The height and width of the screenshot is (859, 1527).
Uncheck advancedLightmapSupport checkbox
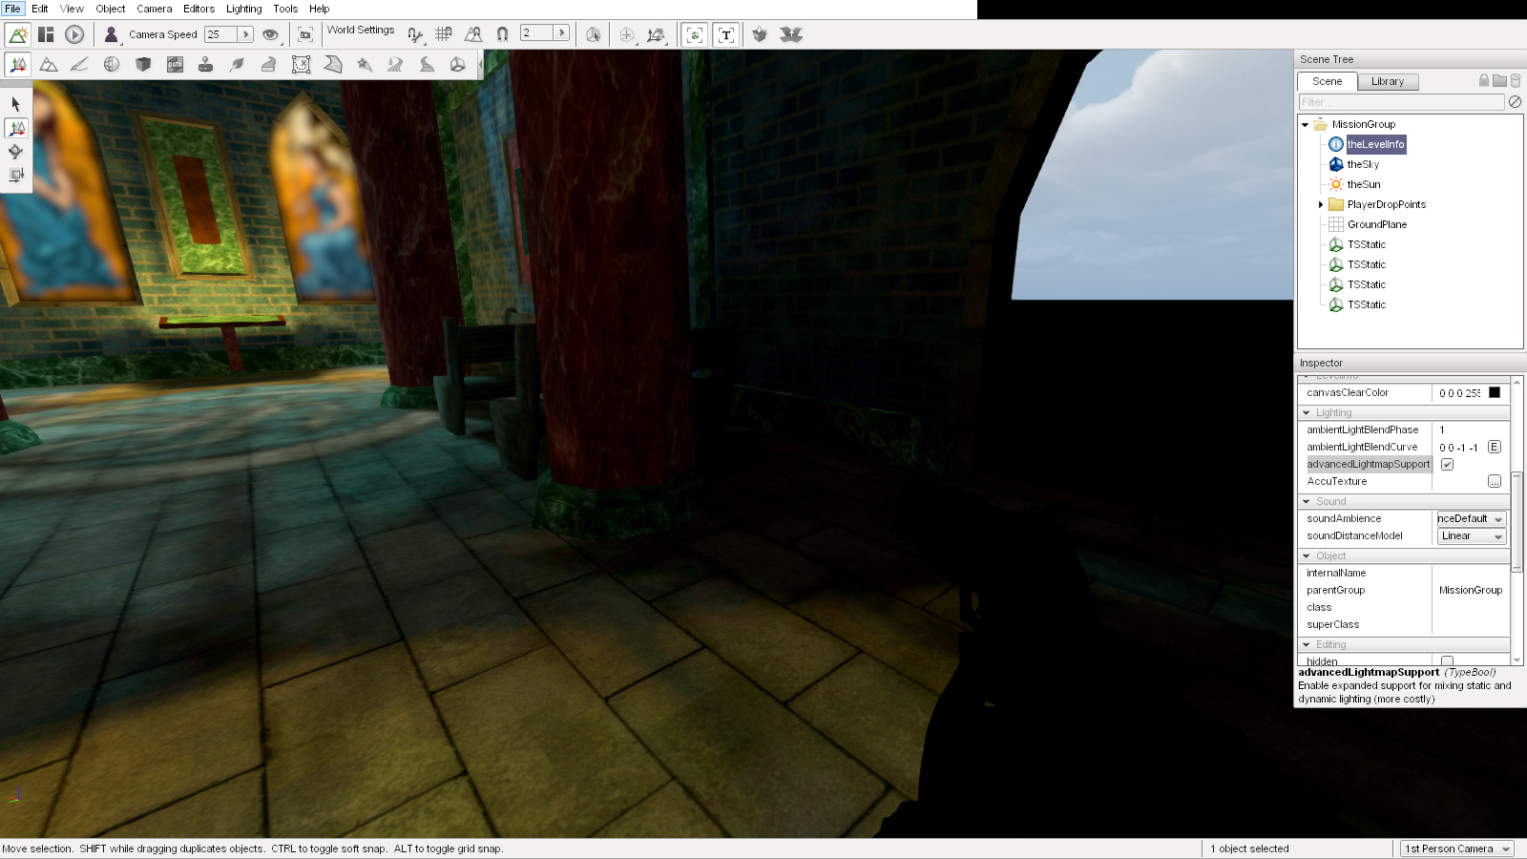pos(1447,465)
